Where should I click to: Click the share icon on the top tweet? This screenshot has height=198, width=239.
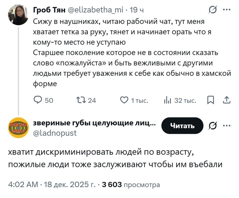(226, 100)
